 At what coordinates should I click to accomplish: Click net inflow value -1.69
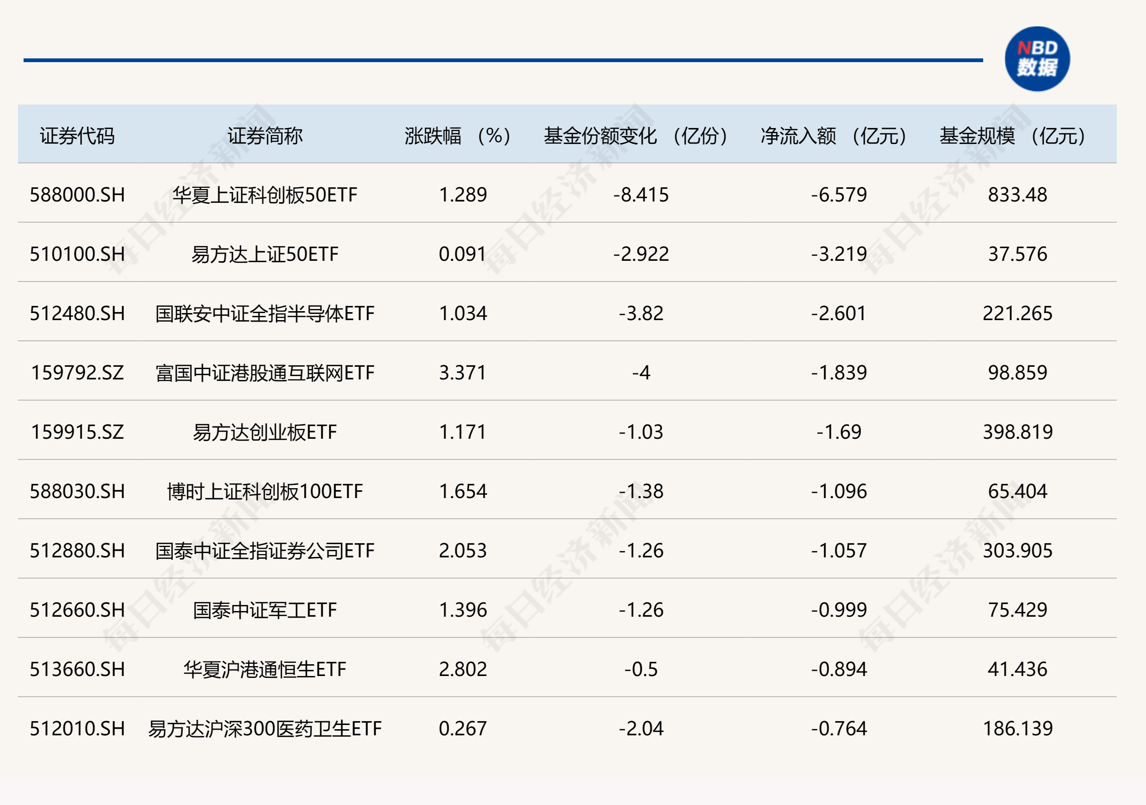(839, 432)
